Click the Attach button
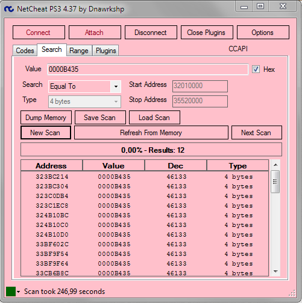Viewport: 302px width, 303px height. pyautogui.click(x=95, y=33)
